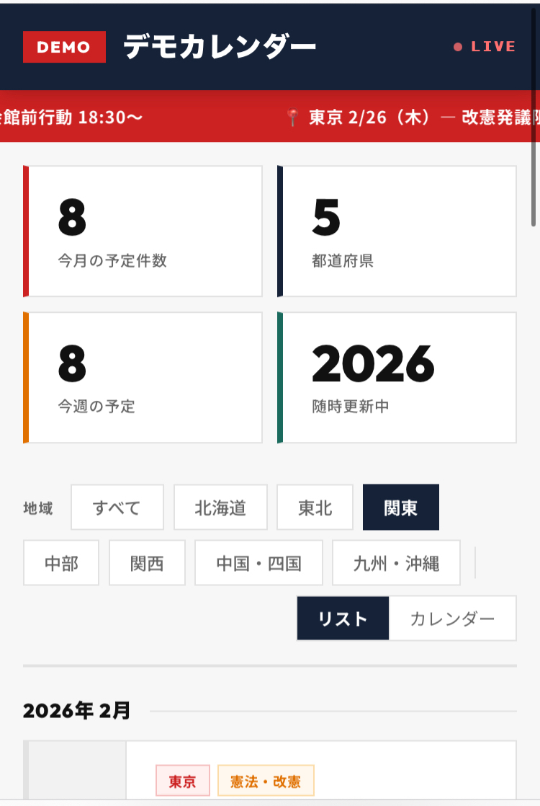Select the 関東 region filter
The width and height of the screenshot is (540, 806).
[401, 508]
